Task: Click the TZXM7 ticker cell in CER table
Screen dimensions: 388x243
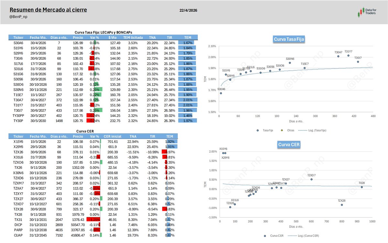Action: (18, 183)
